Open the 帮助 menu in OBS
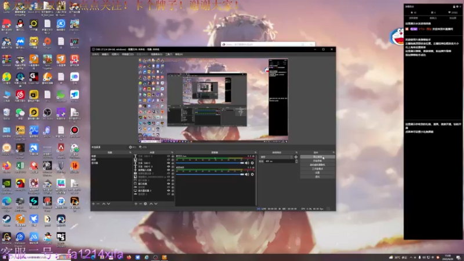The width and height of the screenshot is (464, 261). (179, 55)
